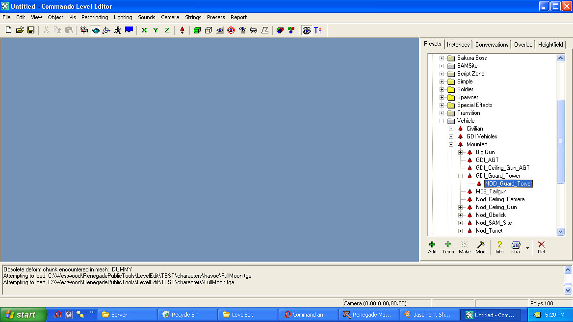Click the preset tree scroll down arrow
The width and height of the screenshot is (573, 322).
tap(561, 231)
